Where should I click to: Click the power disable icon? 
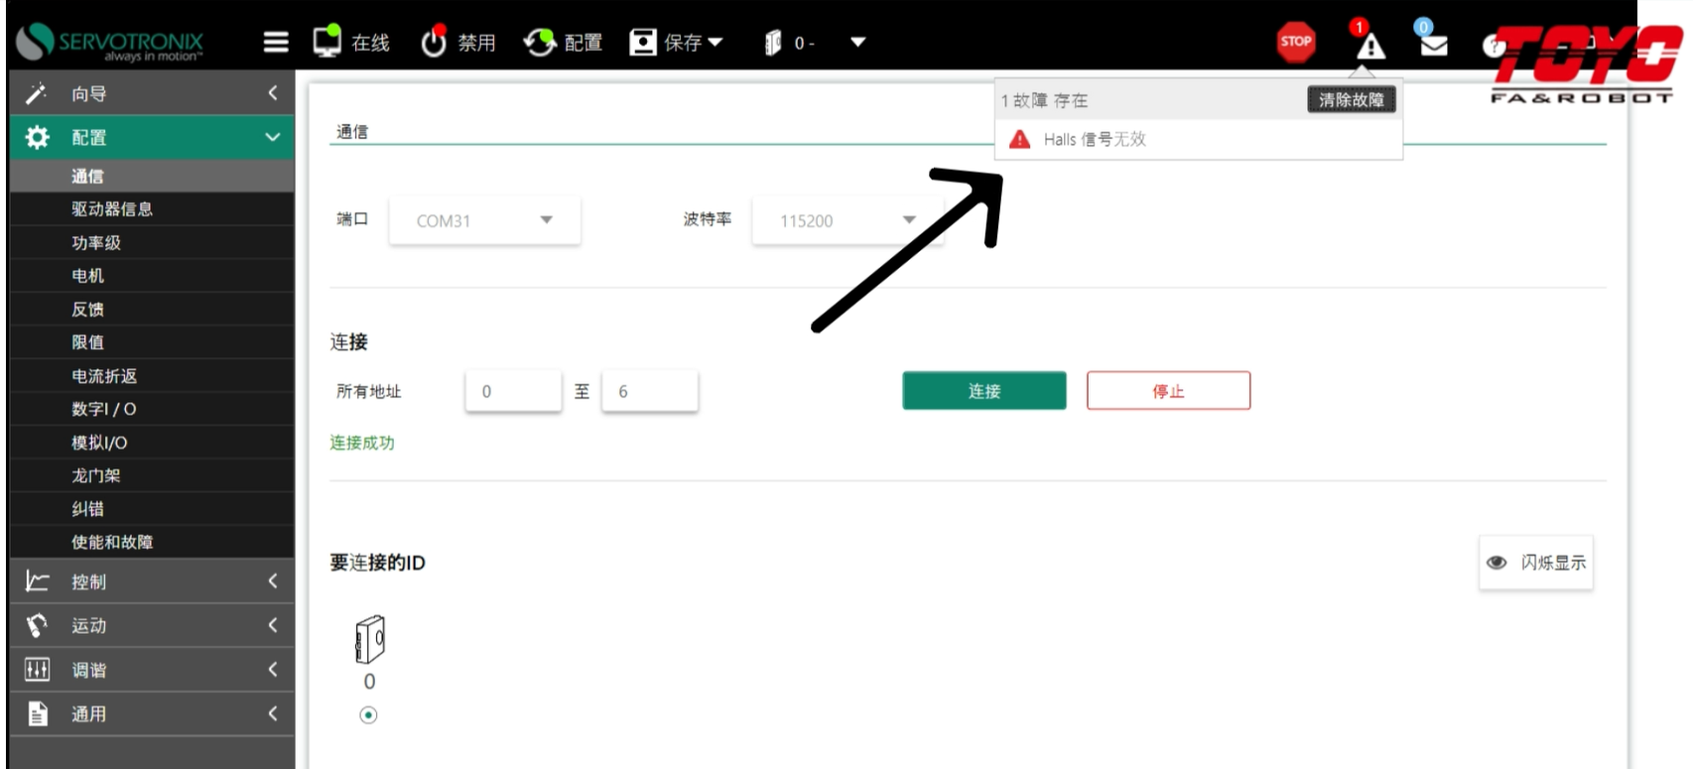coord(434,43)
